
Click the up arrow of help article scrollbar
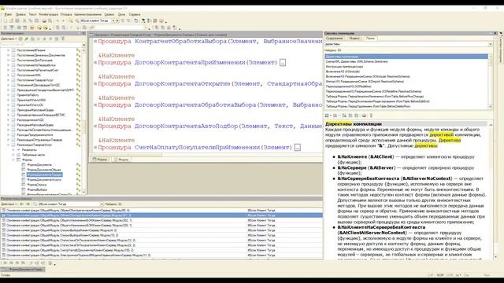coord(491,124)
